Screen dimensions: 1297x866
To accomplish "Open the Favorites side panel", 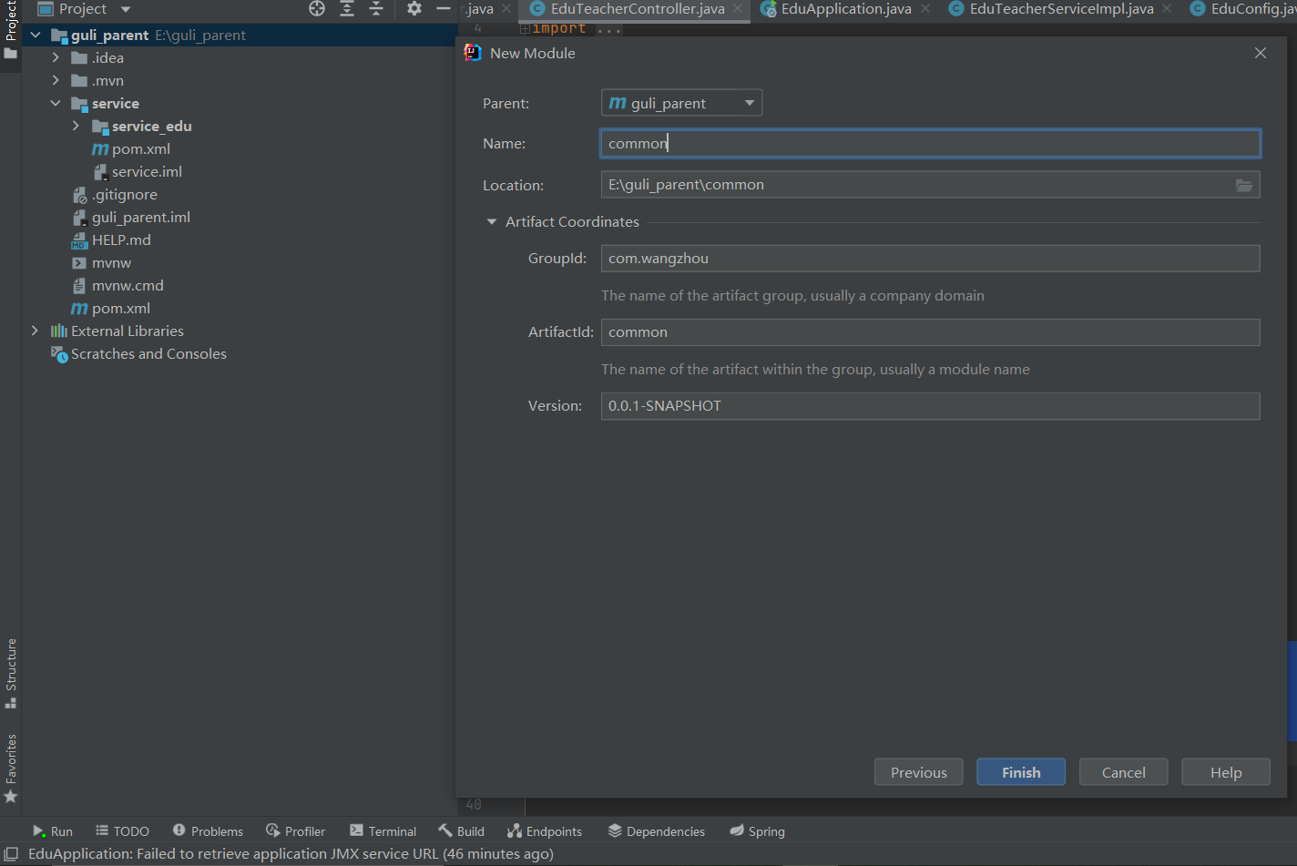I will click(11, 769).
